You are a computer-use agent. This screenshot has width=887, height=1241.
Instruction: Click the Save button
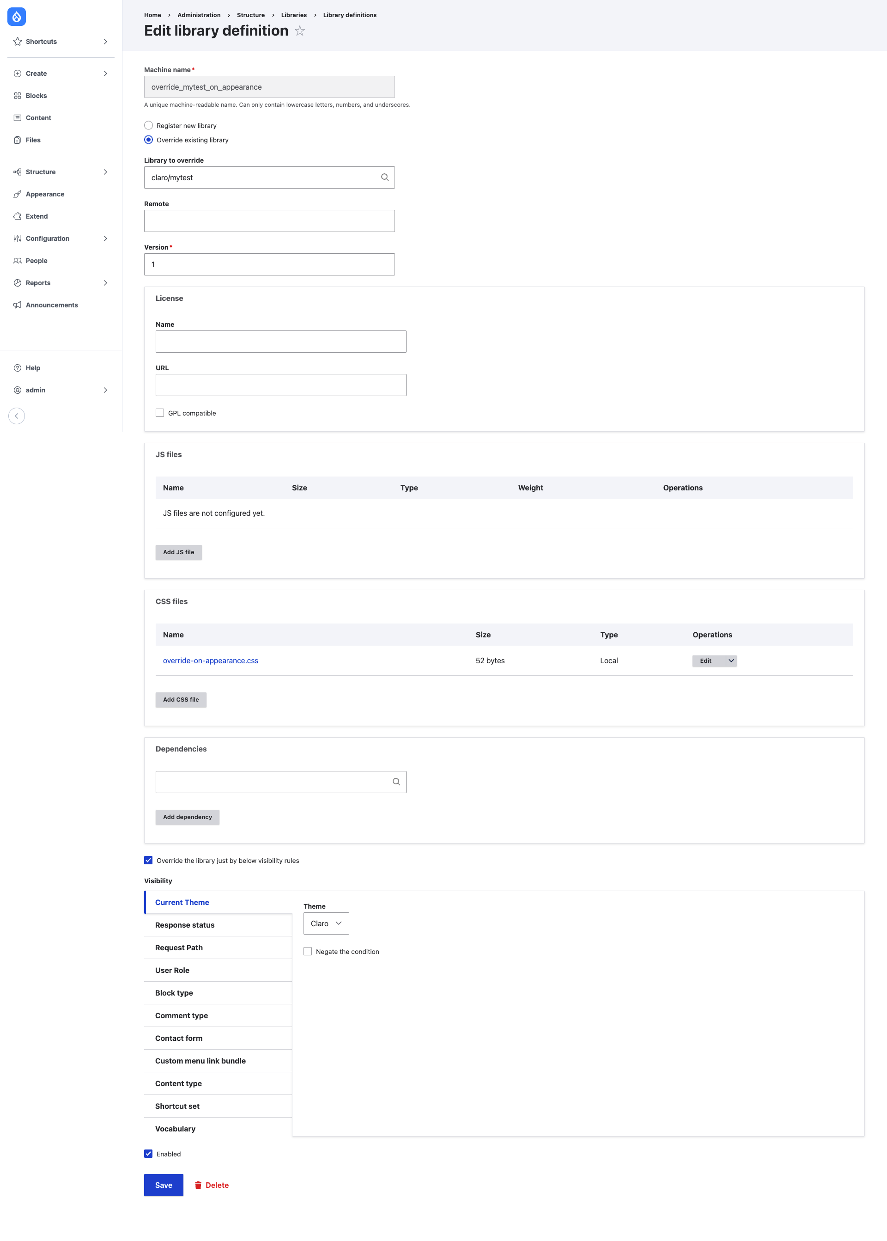163,1185
